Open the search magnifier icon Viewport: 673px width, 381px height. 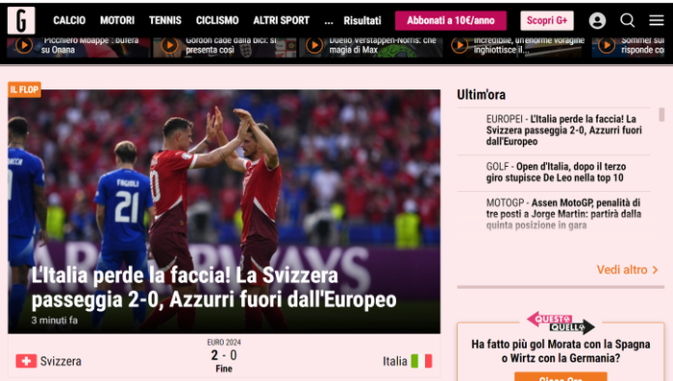click(x=627, y=20)
